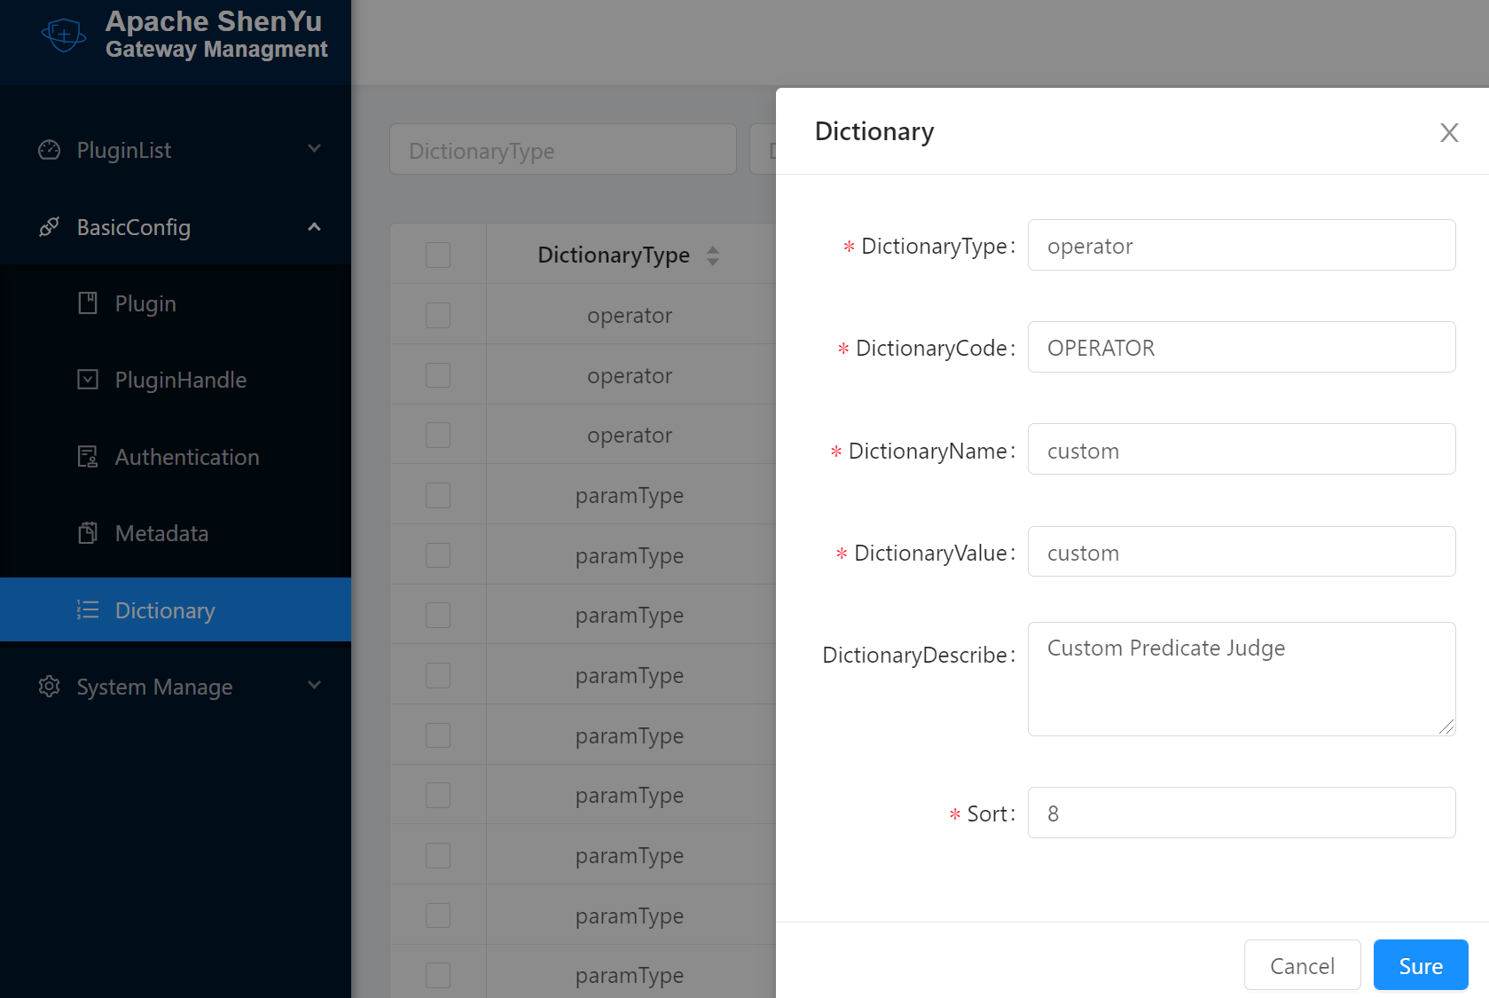The width and height of the screenshot is (1489, 998).
Task: Expand the PluginList menu chevron
Action: point(314,150)
